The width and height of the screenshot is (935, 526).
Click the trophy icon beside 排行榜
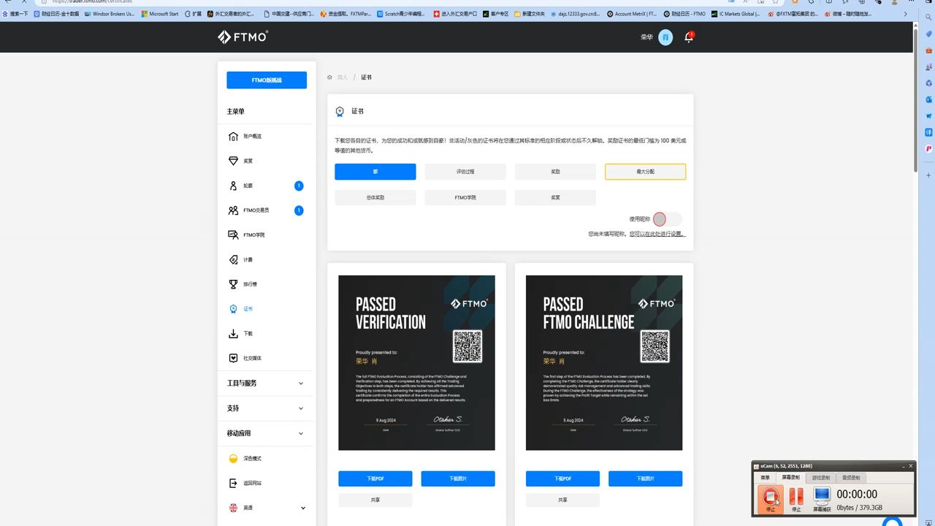pyautogui.click(x=233, y=284)
